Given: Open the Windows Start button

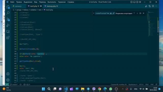Looking at the screenshot, I should [x=43, y=89].
